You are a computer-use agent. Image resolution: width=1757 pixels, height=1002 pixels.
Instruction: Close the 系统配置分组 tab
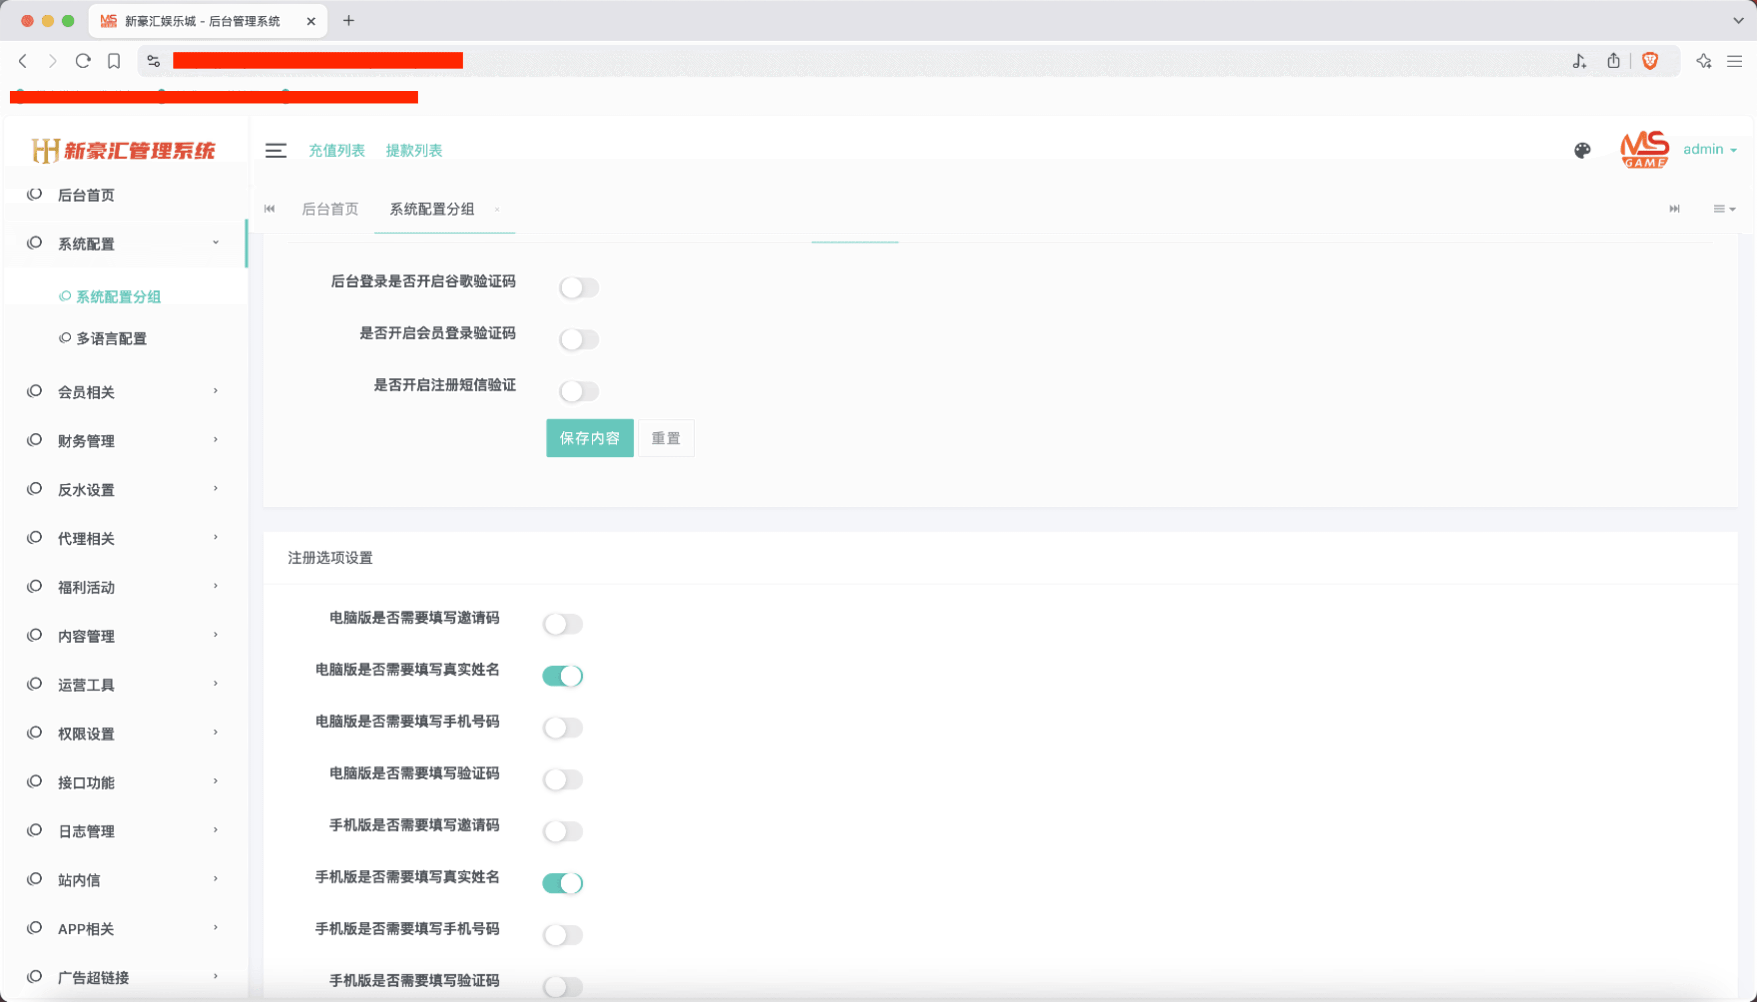coord(497,209)
